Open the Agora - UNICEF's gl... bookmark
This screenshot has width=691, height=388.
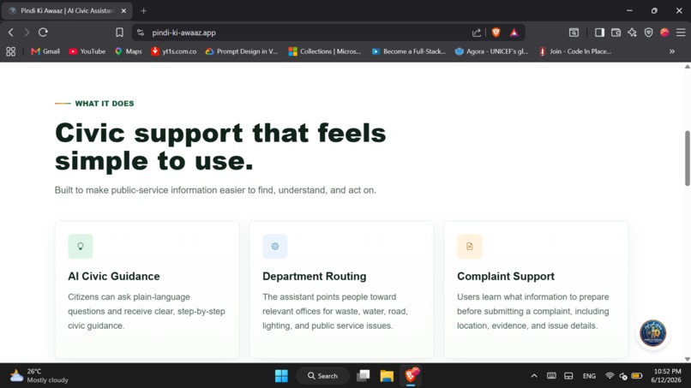click(x=492, y=51)
